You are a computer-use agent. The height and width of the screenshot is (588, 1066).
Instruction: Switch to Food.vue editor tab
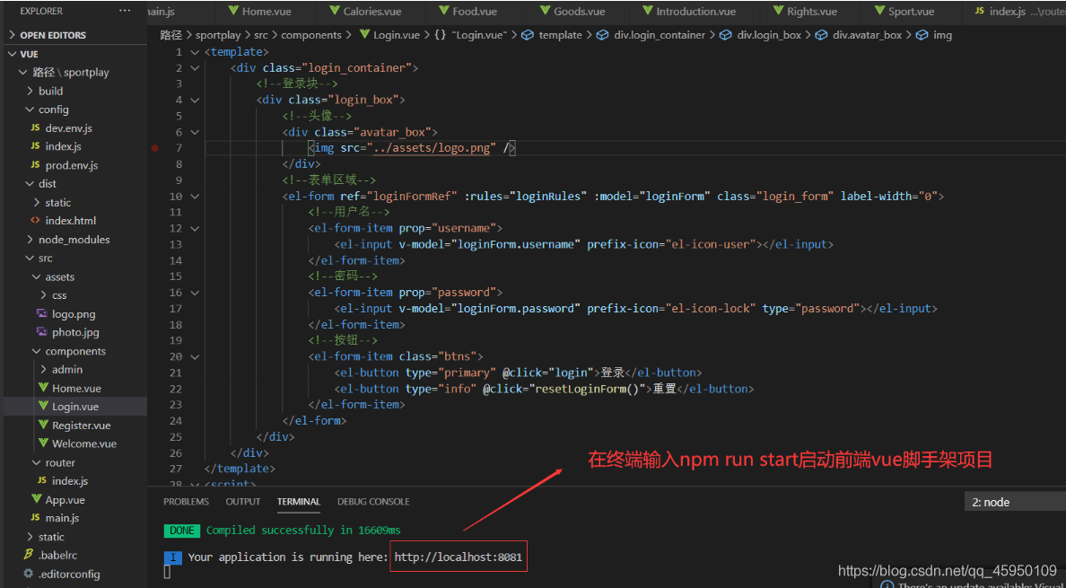click(x=476, y=12)
